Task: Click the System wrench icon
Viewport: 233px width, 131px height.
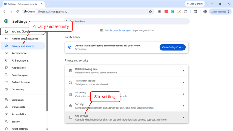Action: click(x=6, y=121)
